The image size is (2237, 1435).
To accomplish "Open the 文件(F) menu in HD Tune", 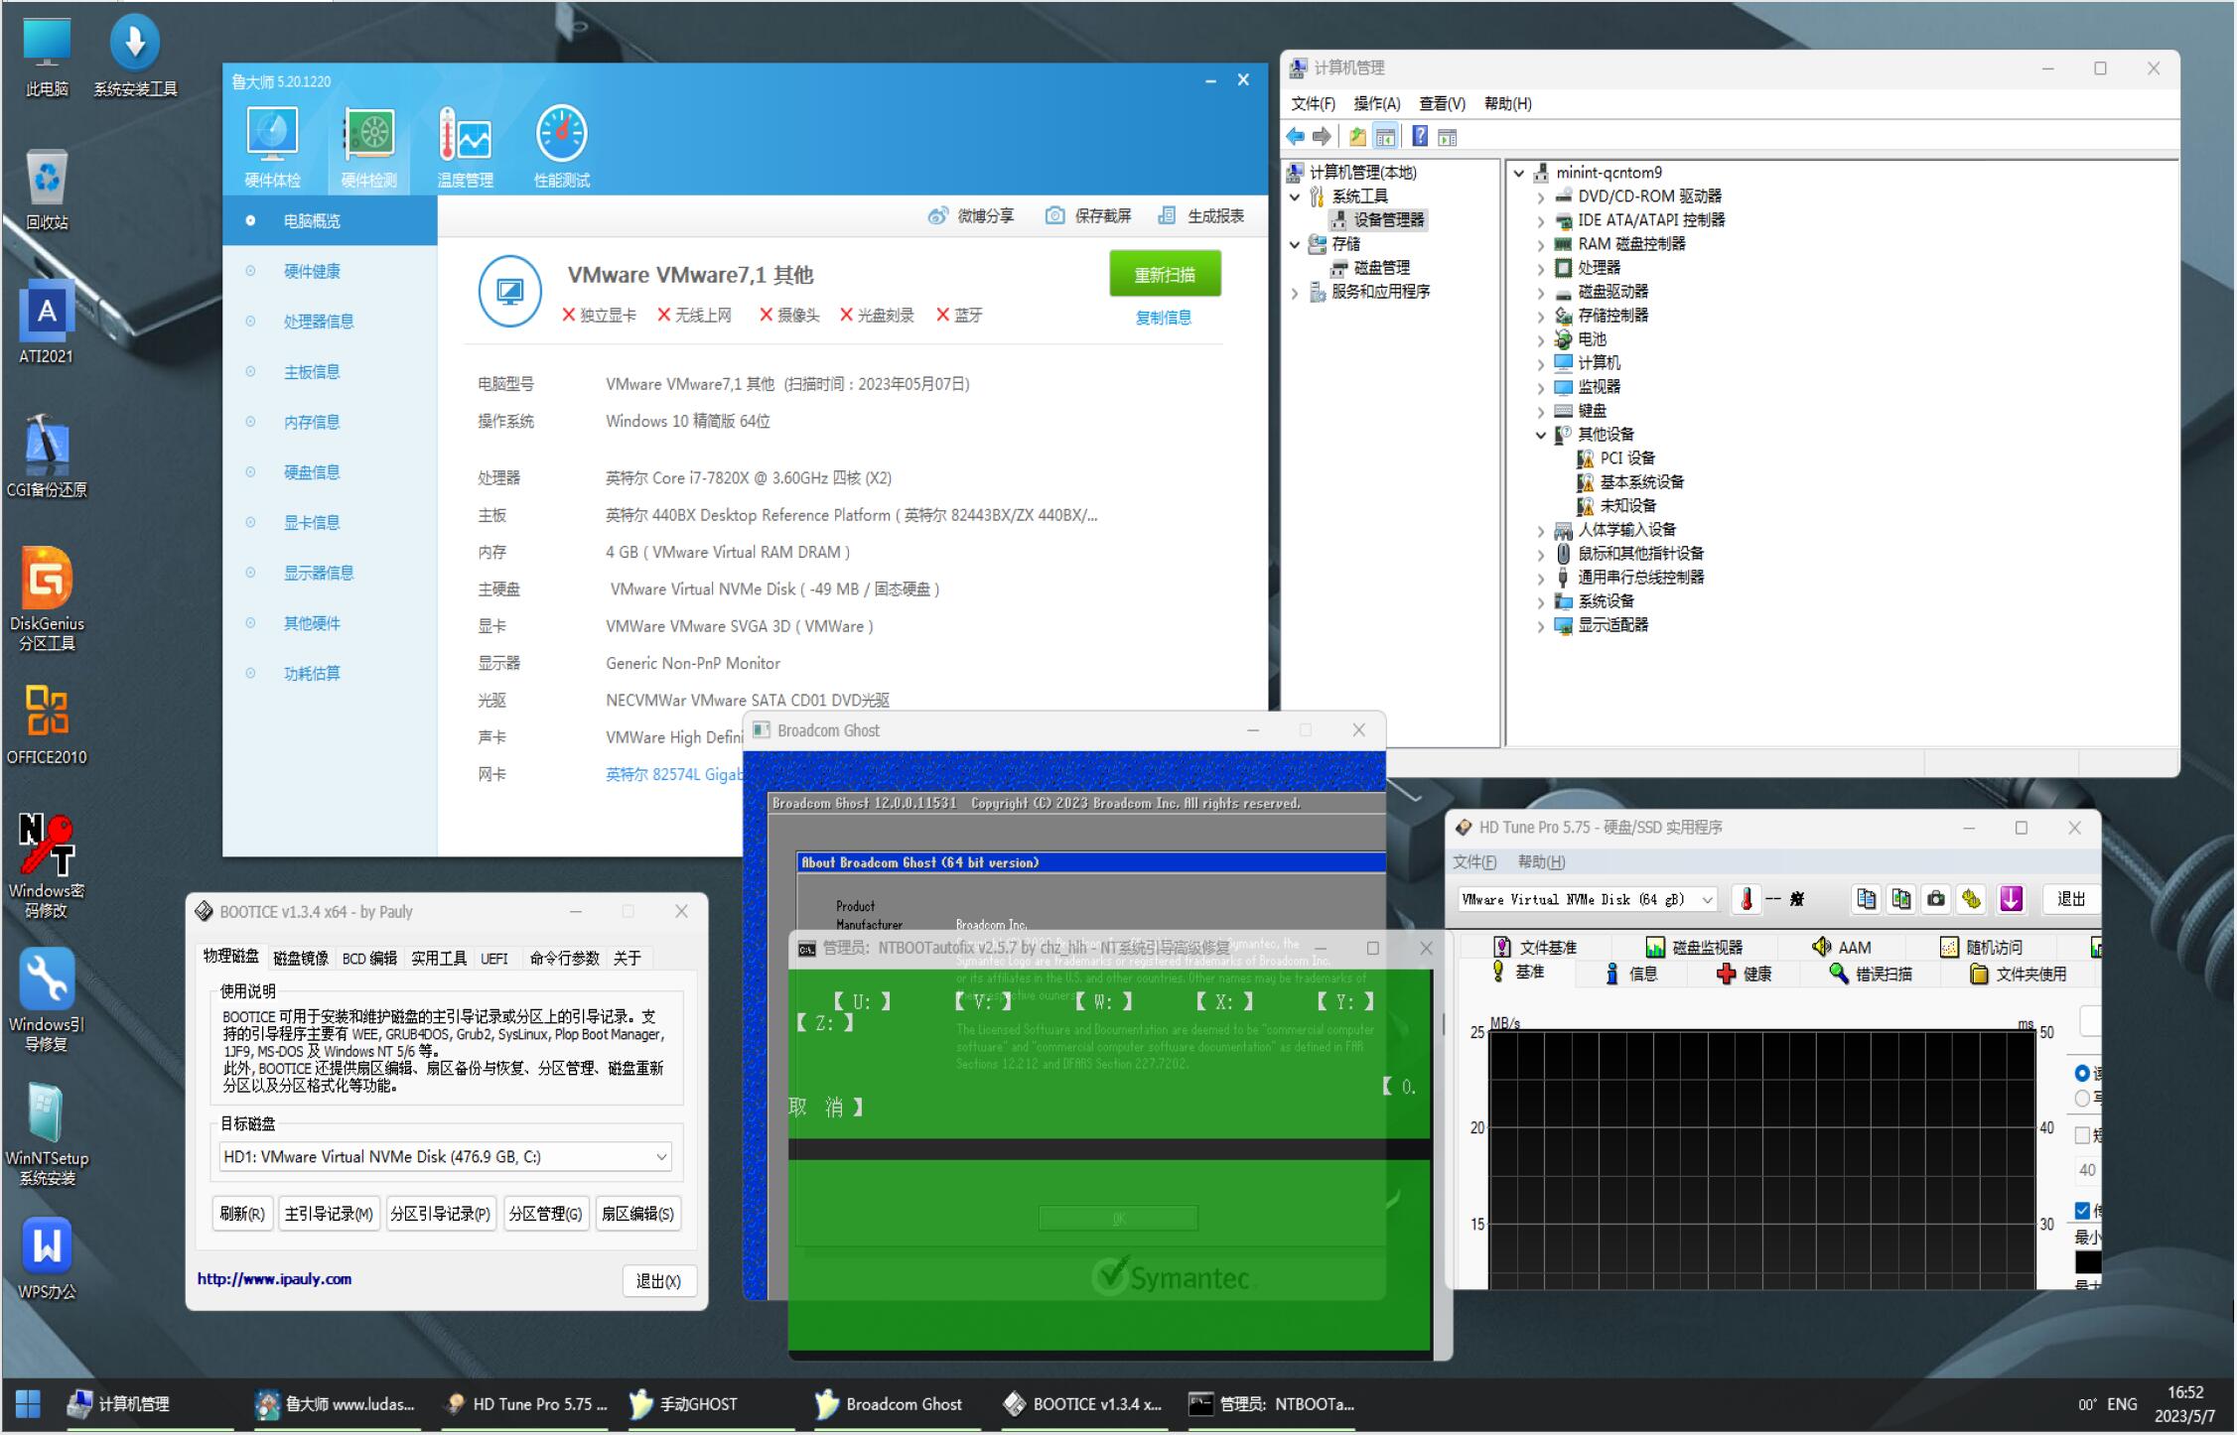I will (x=1474, y=861).
